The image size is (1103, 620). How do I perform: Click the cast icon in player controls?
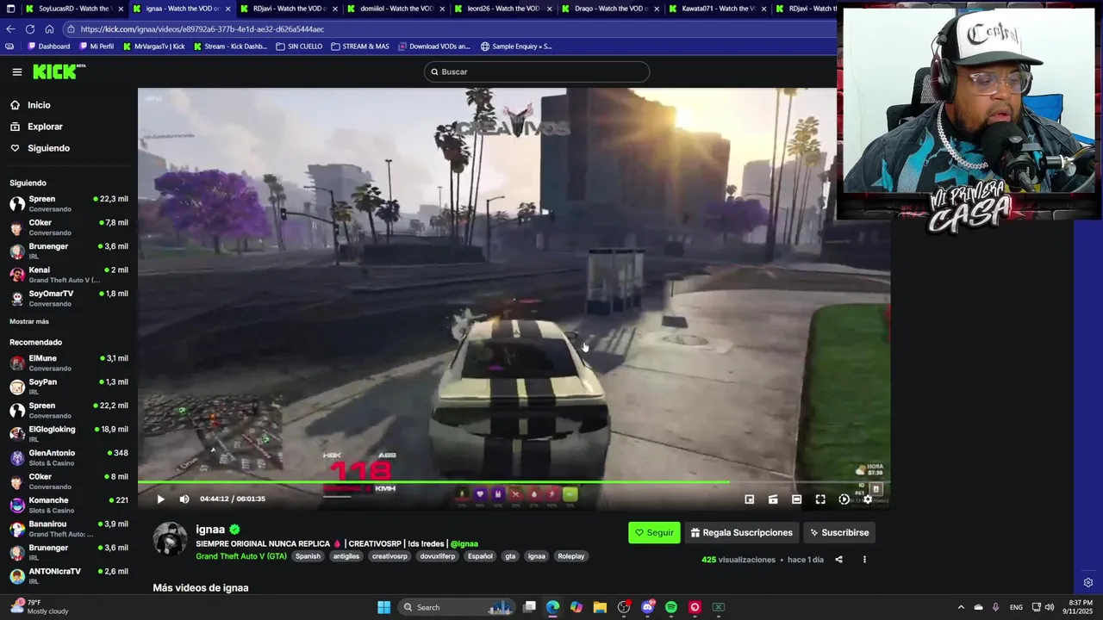[x=773, y=499]
